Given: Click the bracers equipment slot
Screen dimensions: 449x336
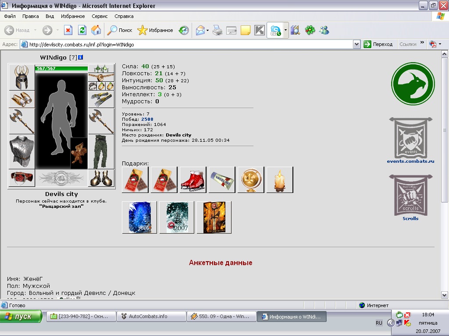Looking at the screenshot, I should 22,99.
